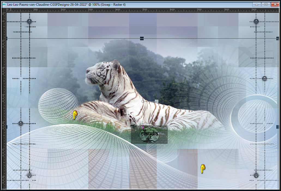281x191 pixels.
Task: Click the top-center selection handle
Action: (142, 38)
